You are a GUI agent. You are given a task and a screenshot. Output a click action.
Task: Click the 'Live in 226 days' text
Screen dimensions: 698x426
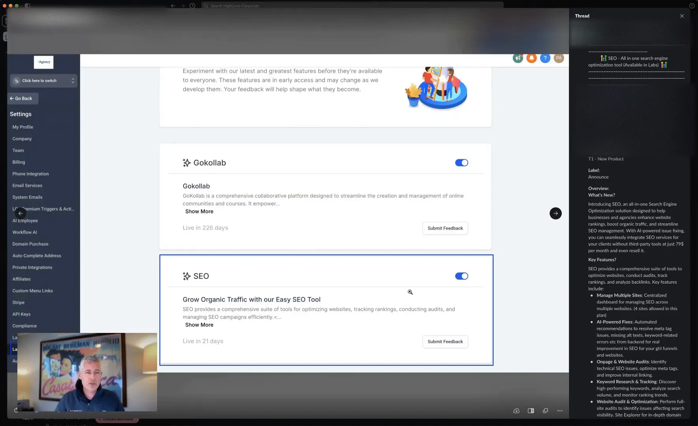pyautogui.click(x=205, y=228)
